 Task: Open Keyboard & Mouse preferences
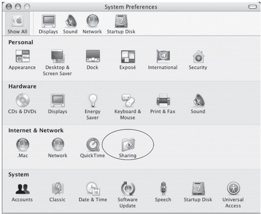click(x=128, y=107)
